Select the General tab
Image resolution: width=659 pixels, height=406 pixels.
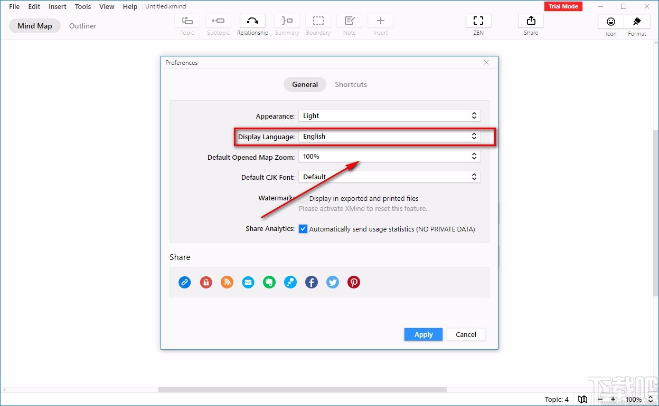305,84
